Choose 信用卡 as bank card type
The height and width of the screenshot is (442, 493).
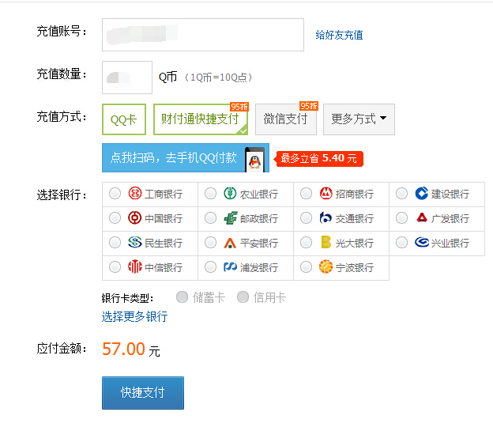click(x=243, y=297)
